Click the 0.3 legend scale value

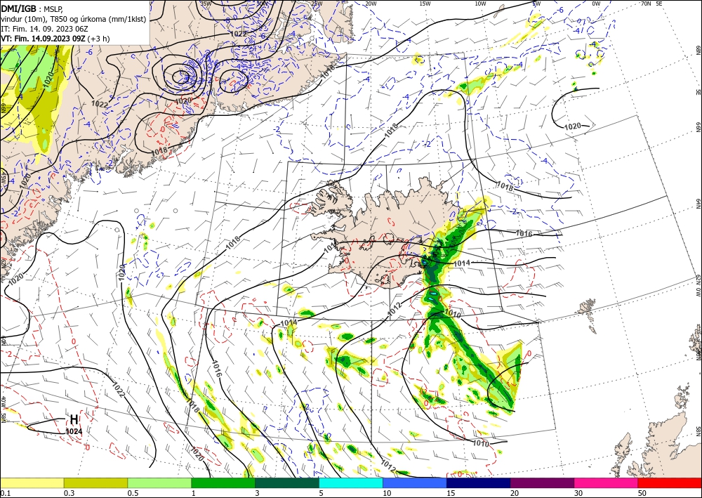[68, 492]
